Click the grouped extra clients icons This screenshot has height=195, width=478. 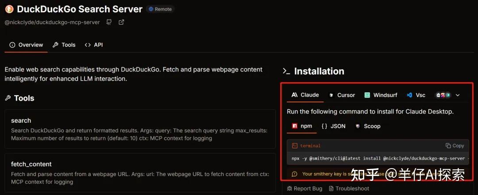pyautogui.click(x=443, y=95)
